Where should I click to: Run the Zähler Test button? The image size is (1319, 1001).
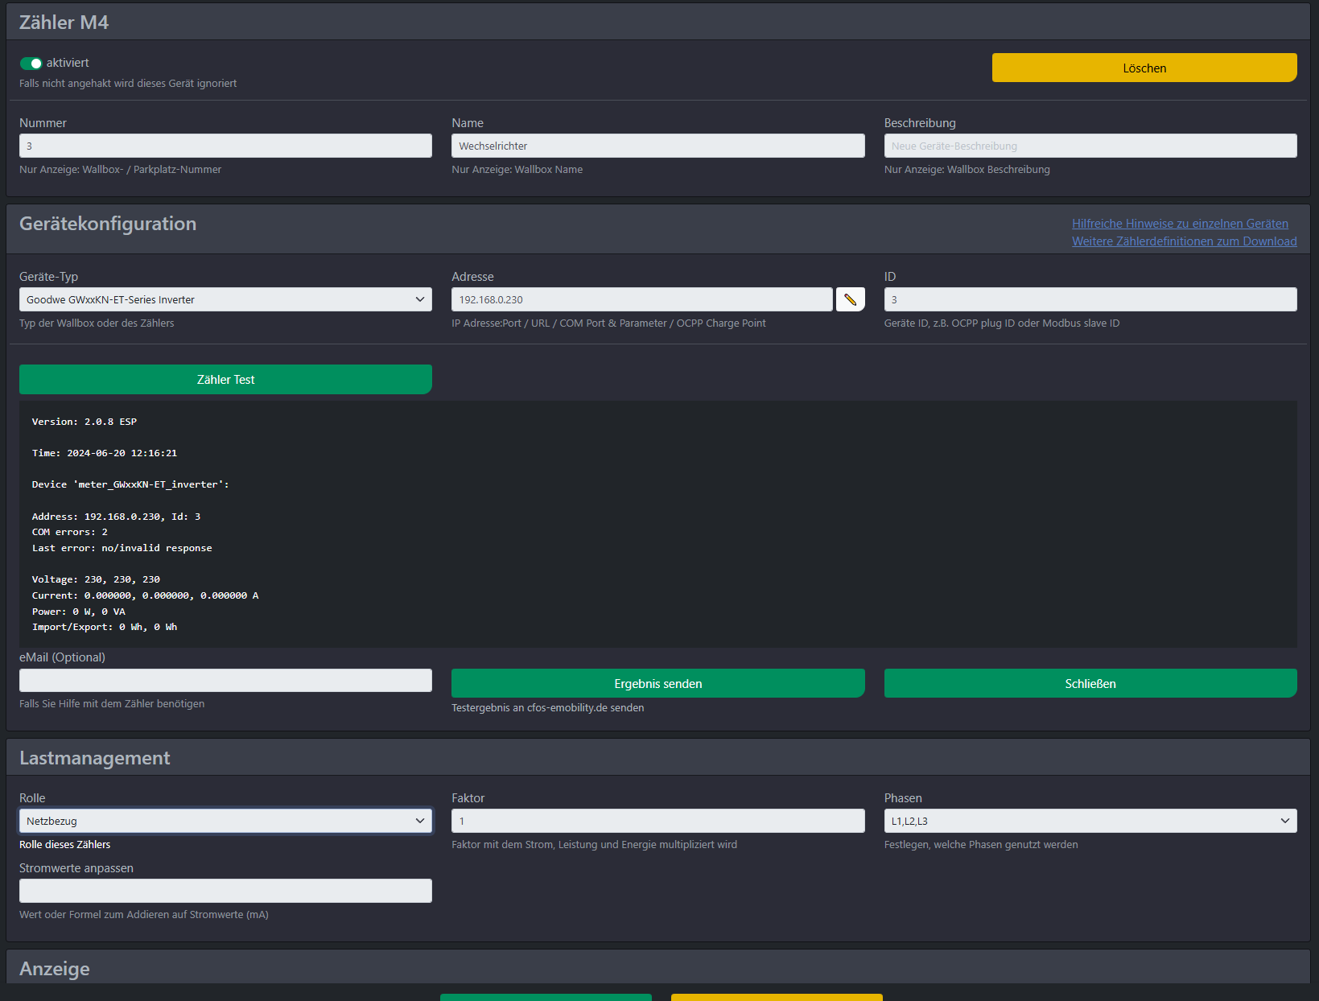tap(225, 379)
